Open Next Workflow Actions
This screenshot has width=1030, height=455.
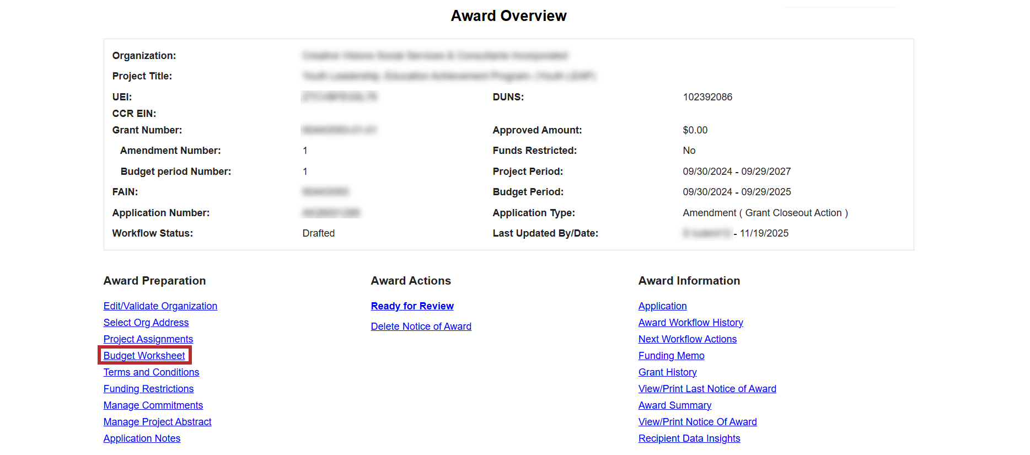pos(687,339)
